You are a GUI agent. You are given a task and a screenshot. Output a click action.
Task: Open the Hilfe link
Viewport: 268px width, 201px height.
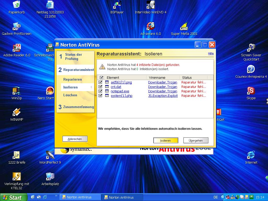click(211, 53)
